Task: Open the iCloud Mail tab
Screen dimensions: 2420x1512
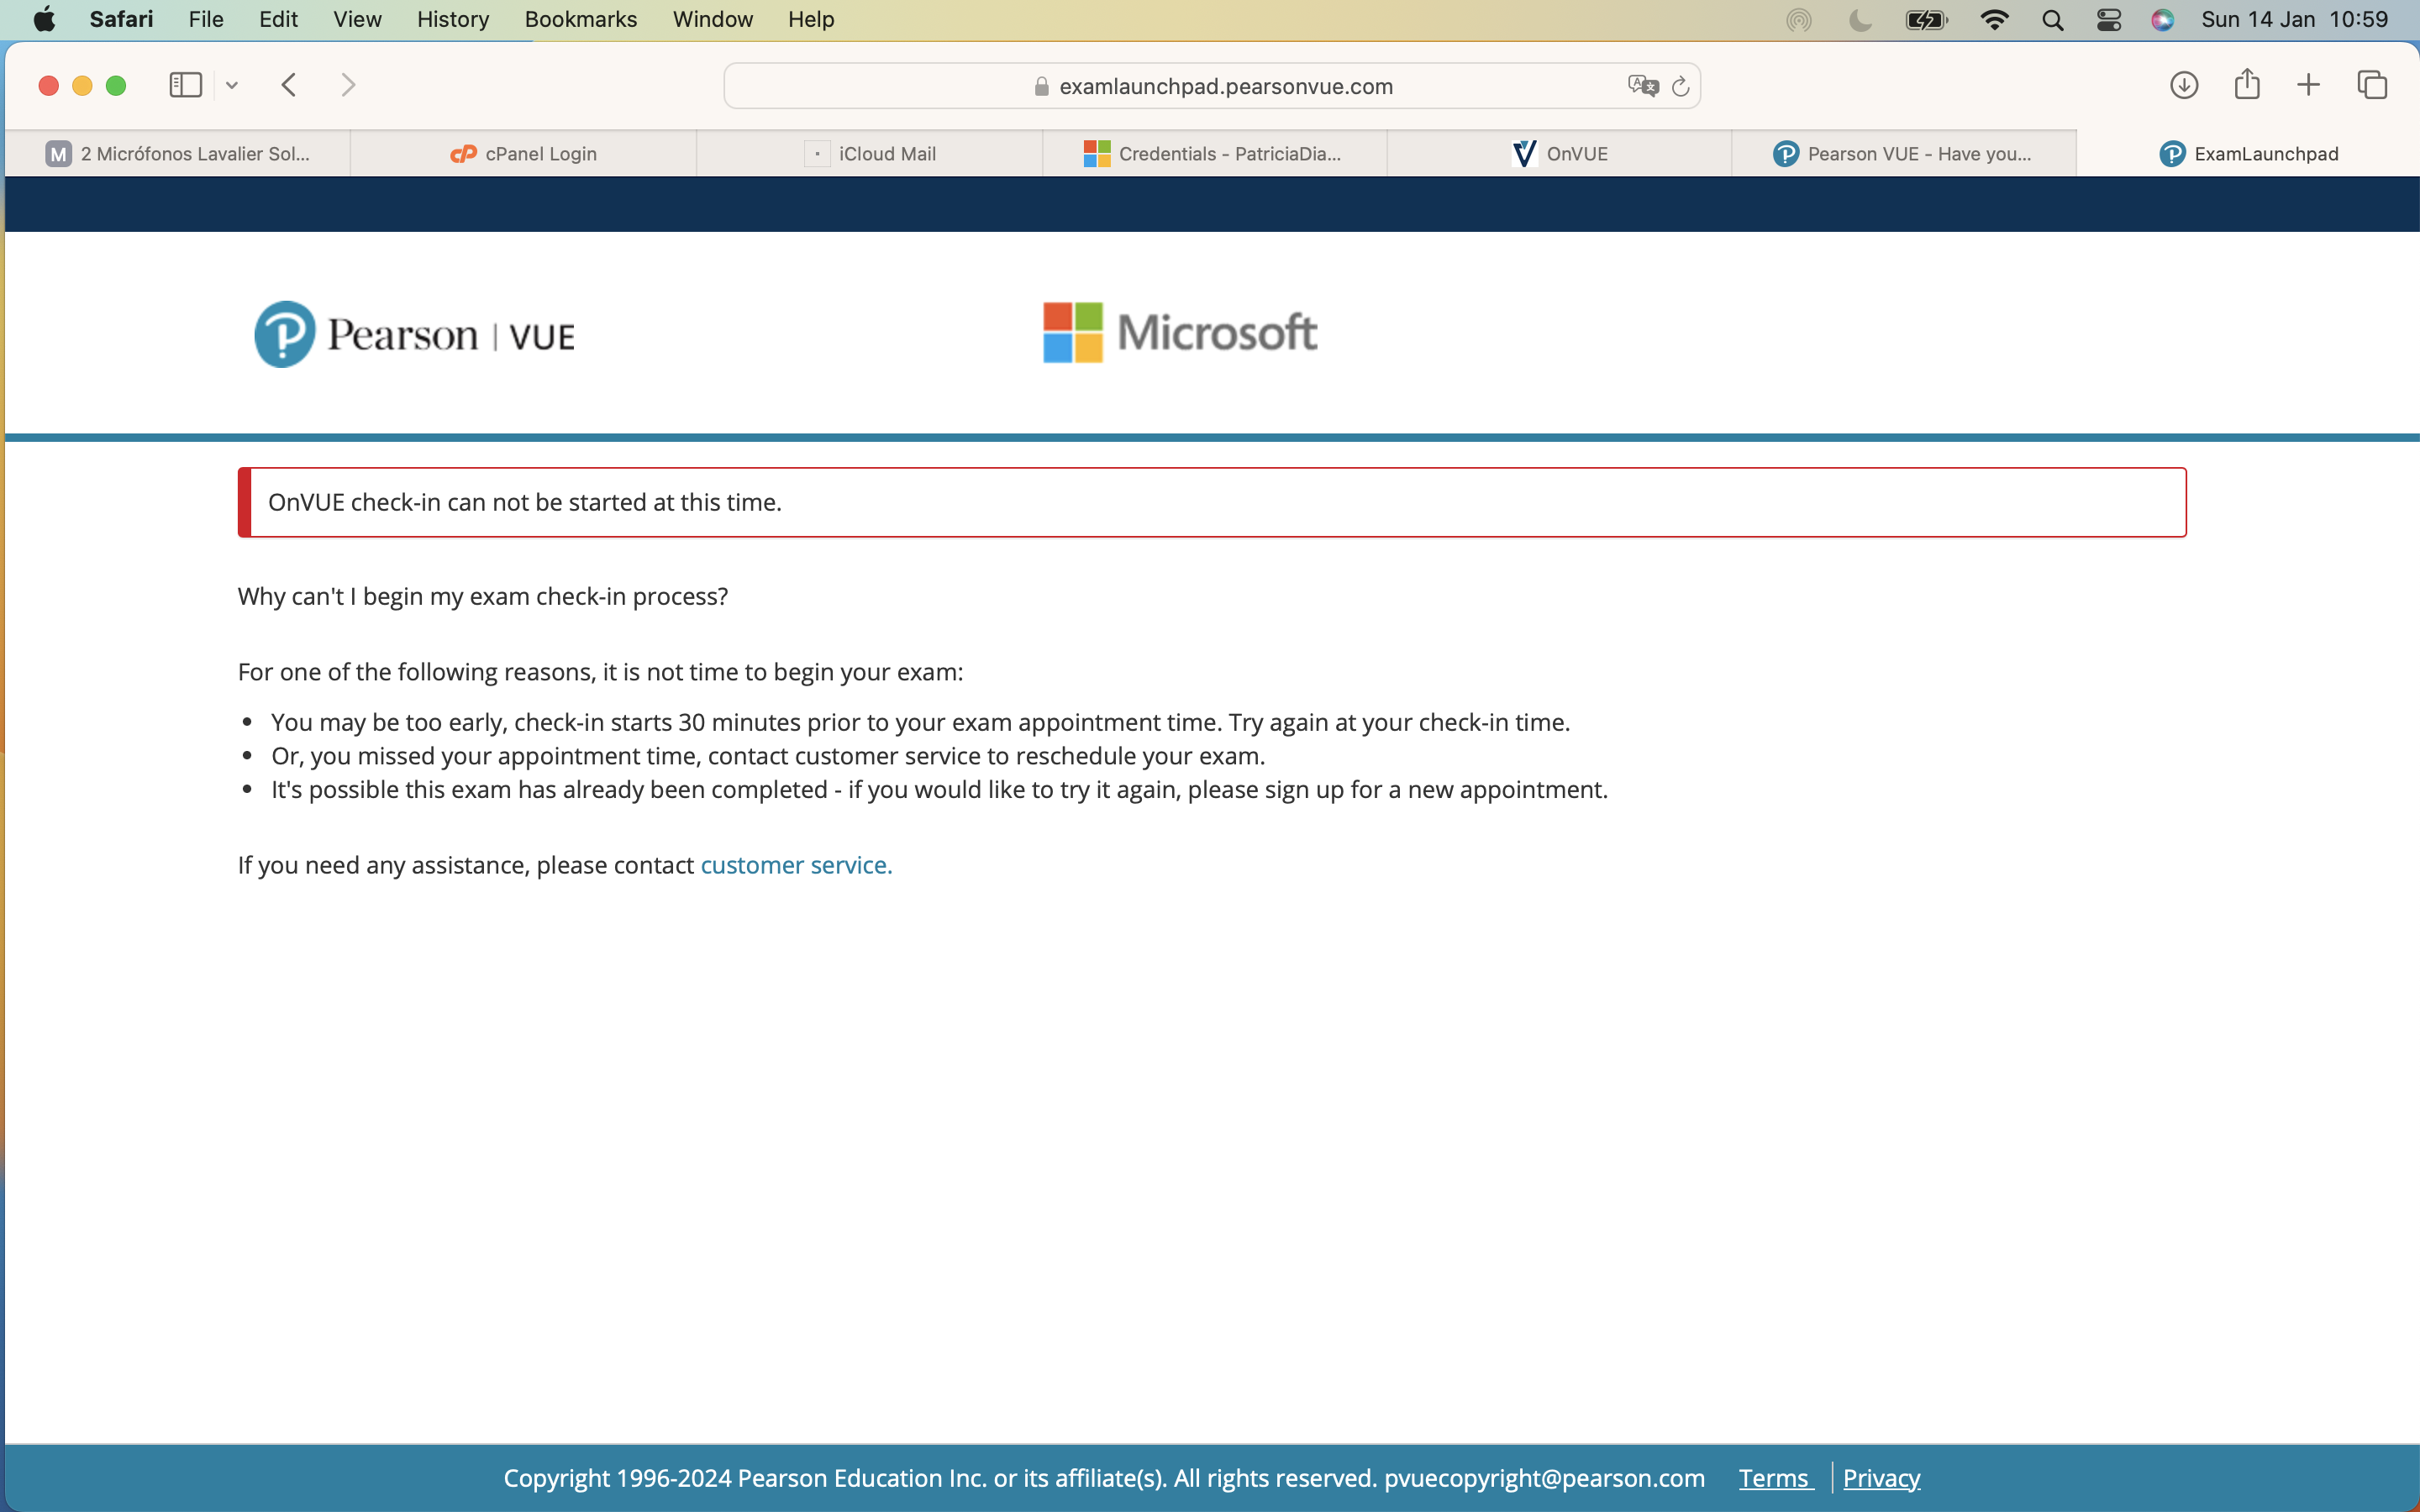Action: click(x=870, y=154)
